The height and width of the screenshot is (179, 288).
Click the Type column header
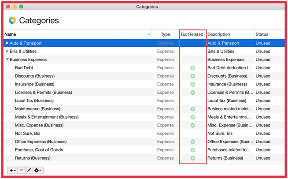point(165,34)
